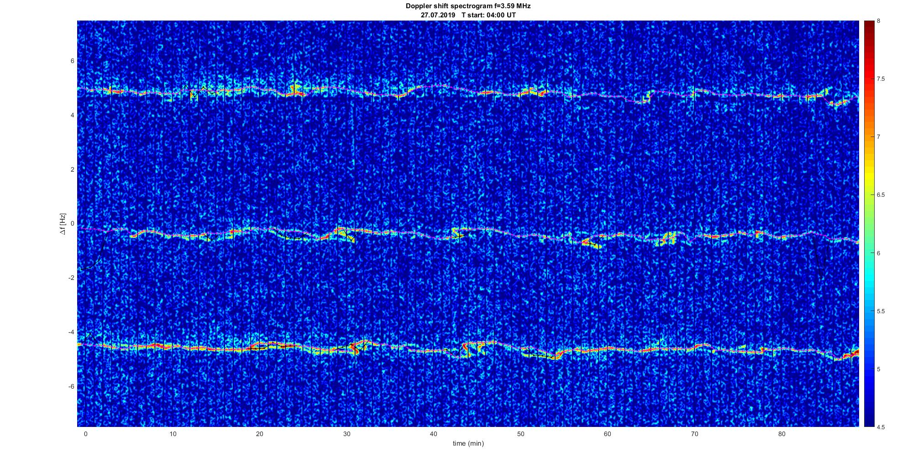913x458 pixels.
Task: Click the y-axis tick label '-6'
Action: pos(71,386)
